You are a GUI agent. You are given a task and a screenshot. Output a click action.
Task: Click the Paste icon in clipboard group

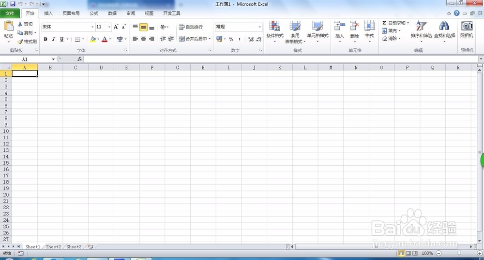pos(8,27)
